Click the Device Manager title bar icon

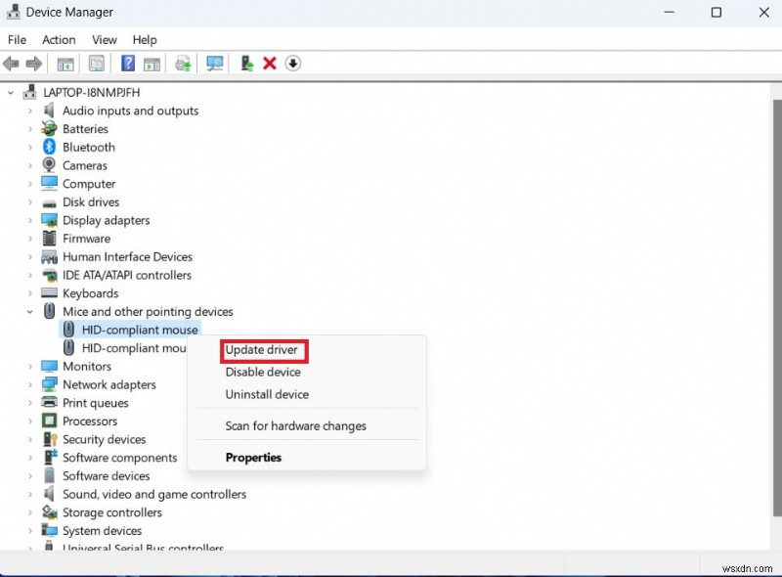14,12
